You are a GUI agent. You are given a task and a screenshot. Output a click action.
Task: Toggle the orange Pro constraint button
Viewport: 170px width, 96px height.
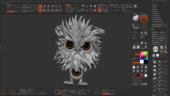click(x=100, y=10)
